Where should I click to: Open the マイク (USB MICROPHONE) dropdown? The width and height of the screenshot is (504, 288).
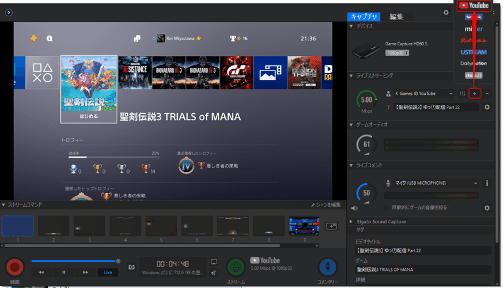tap(436, 183)
